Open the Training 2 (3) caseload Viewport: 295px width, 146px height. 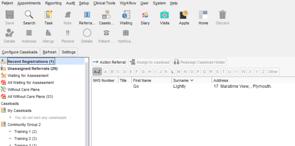(x=26, y=139)
